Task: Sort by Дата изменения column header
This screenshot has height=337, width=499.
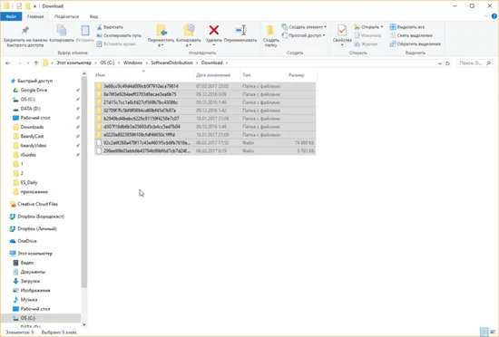Action: [x=216, y=75]
